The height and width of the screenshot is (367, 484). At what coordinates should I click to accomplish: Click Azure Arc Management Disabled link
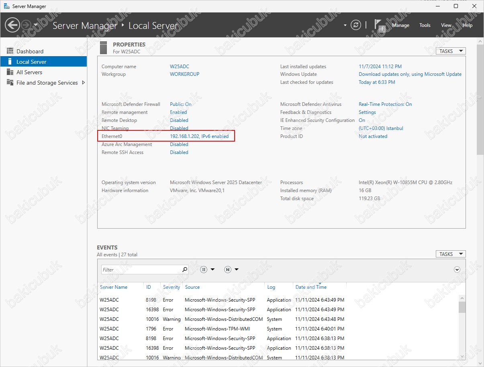tap(179, 144)
